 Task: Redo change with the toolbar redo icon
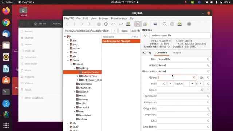(121, 24)
